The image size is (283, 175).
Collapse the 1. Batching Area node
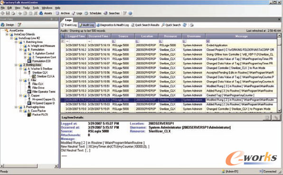(x=16, y=42)
